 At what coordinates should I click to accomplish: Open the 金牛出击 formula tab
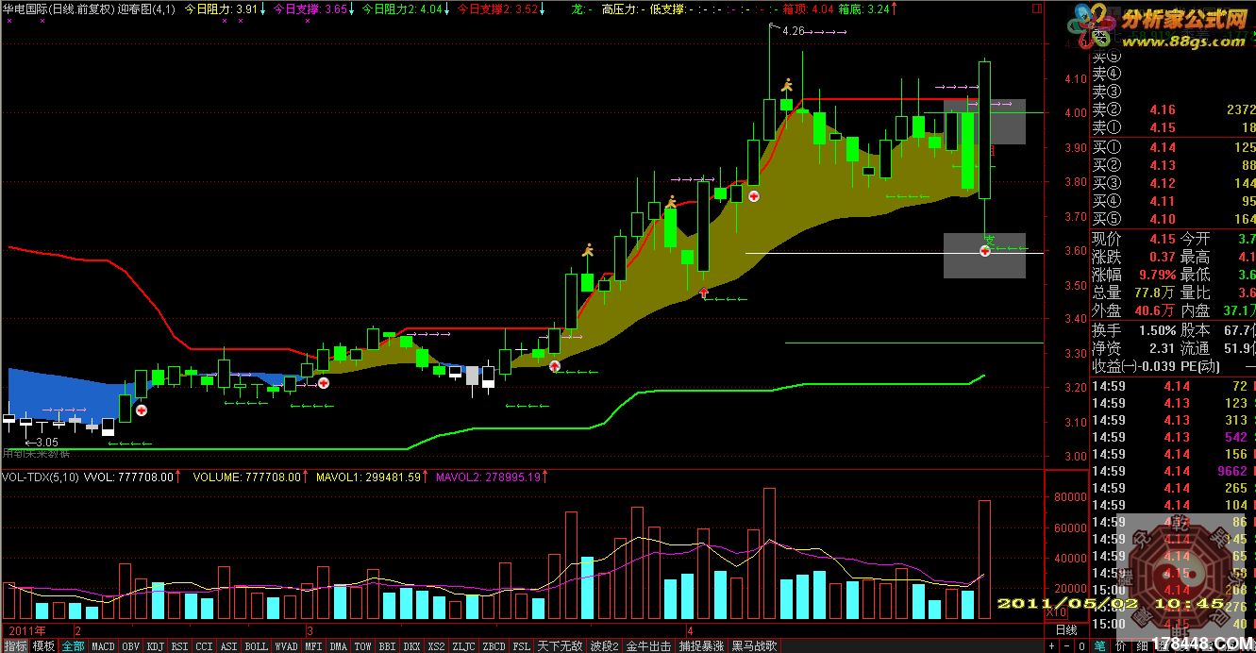click(x=649, y=646)
